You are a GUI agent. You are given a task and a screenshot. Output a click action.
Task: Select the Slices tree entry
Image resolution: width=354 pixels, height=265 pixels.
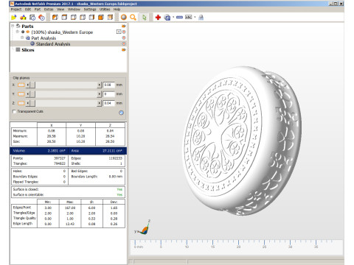click(x=28, y=50)
